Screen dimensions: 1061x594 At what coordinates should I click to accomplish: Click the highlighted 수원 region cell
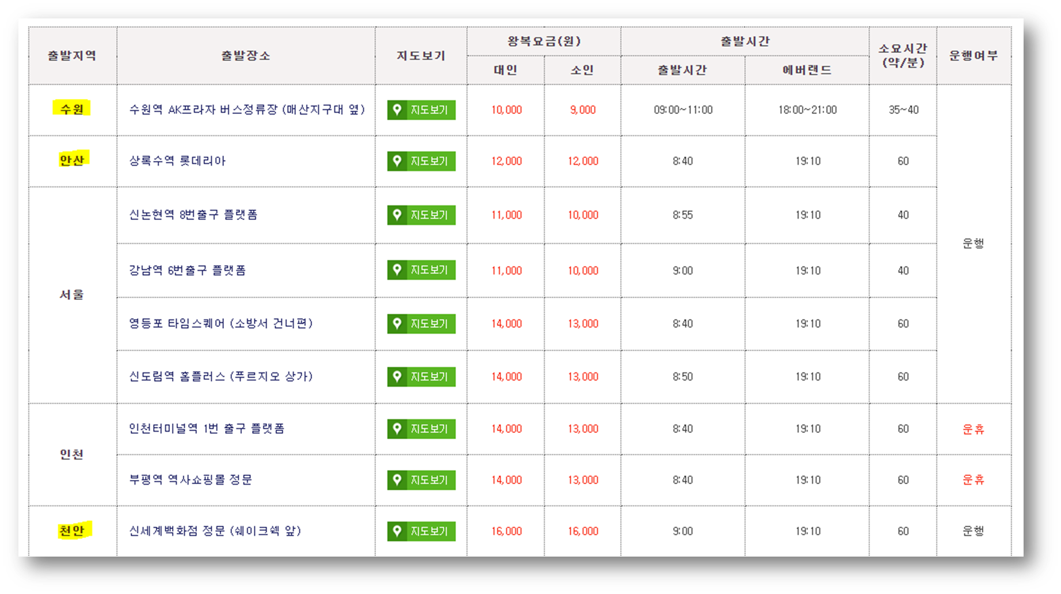pyautogui.click(x=72, y=109)
